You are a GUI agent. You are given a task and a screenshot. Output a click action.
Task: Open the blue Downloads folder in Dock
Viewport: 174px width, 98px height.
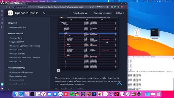click(147, 94)
